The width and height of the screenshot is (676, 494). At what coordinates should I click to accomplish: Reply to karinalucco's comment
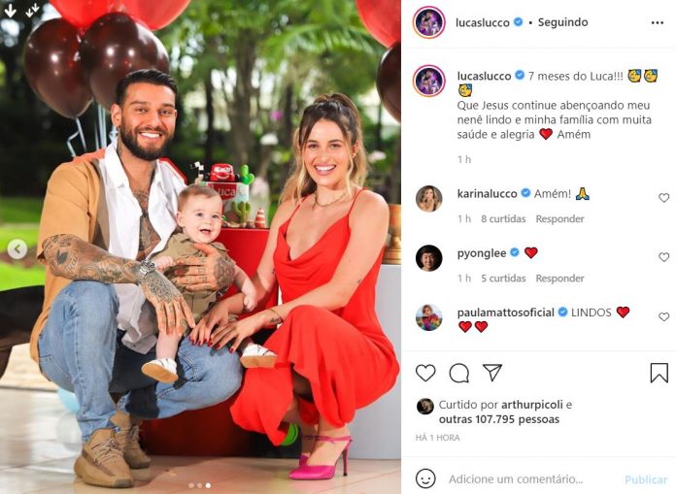tap(559, 218)
